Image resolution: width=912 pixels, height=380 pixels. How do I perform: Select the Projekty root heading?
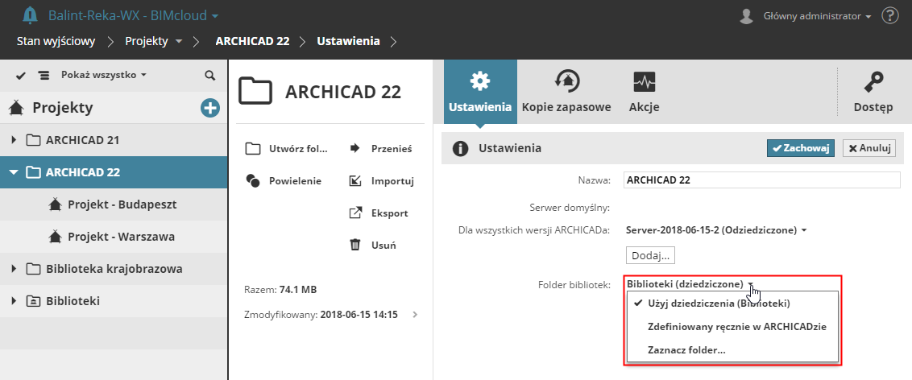point(63,108)
